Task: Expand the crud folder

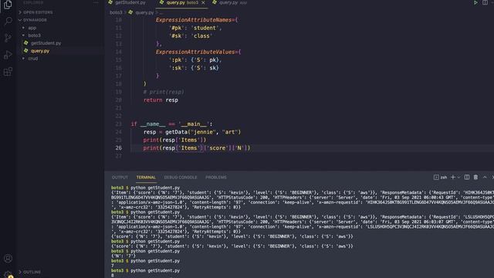Action: (32, 59)
